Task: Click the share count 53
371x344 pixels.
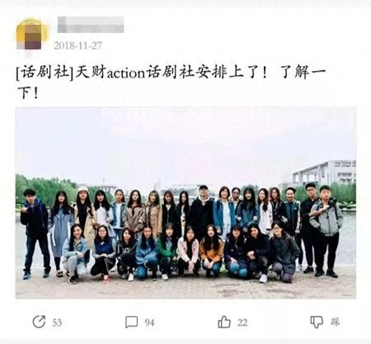Action: (57, 323)
